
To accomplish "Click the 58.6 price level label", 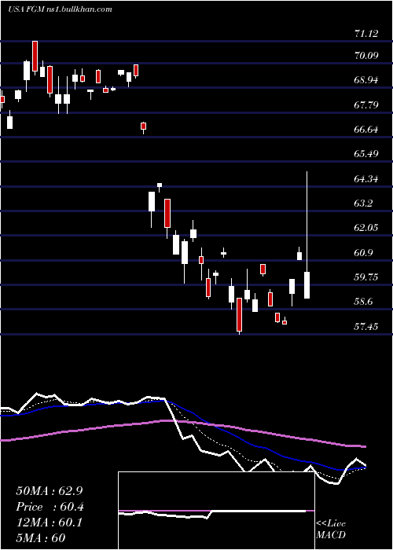I will point(363,302).
